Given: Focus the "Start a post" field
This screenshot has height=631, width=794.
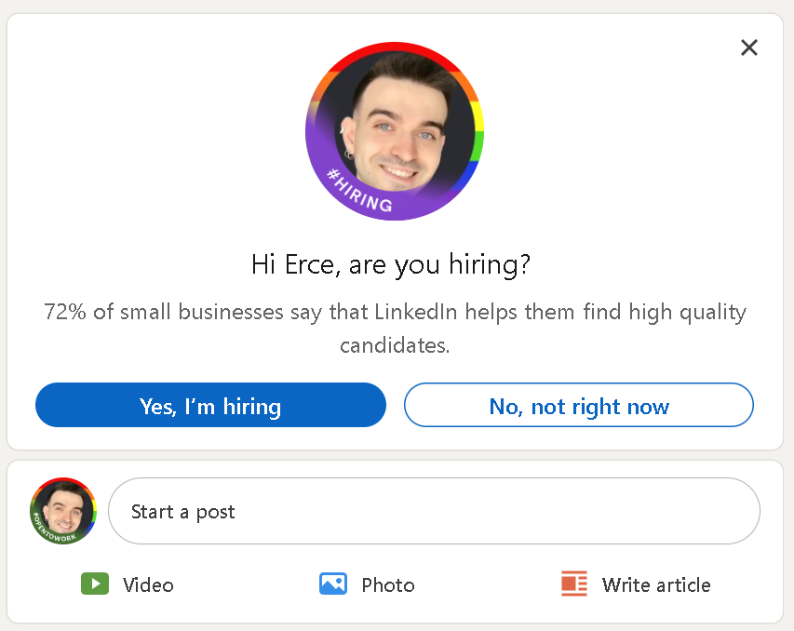Looking at the screenshot, I should pos(434,511).
